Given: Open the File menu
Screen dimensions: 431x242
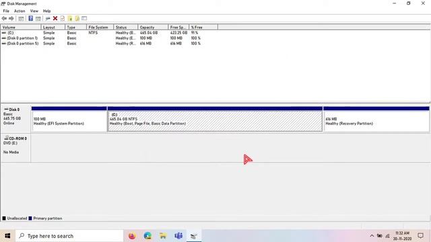Looking at the screenshot, I should pyautogui.click(x=6, y=11).
